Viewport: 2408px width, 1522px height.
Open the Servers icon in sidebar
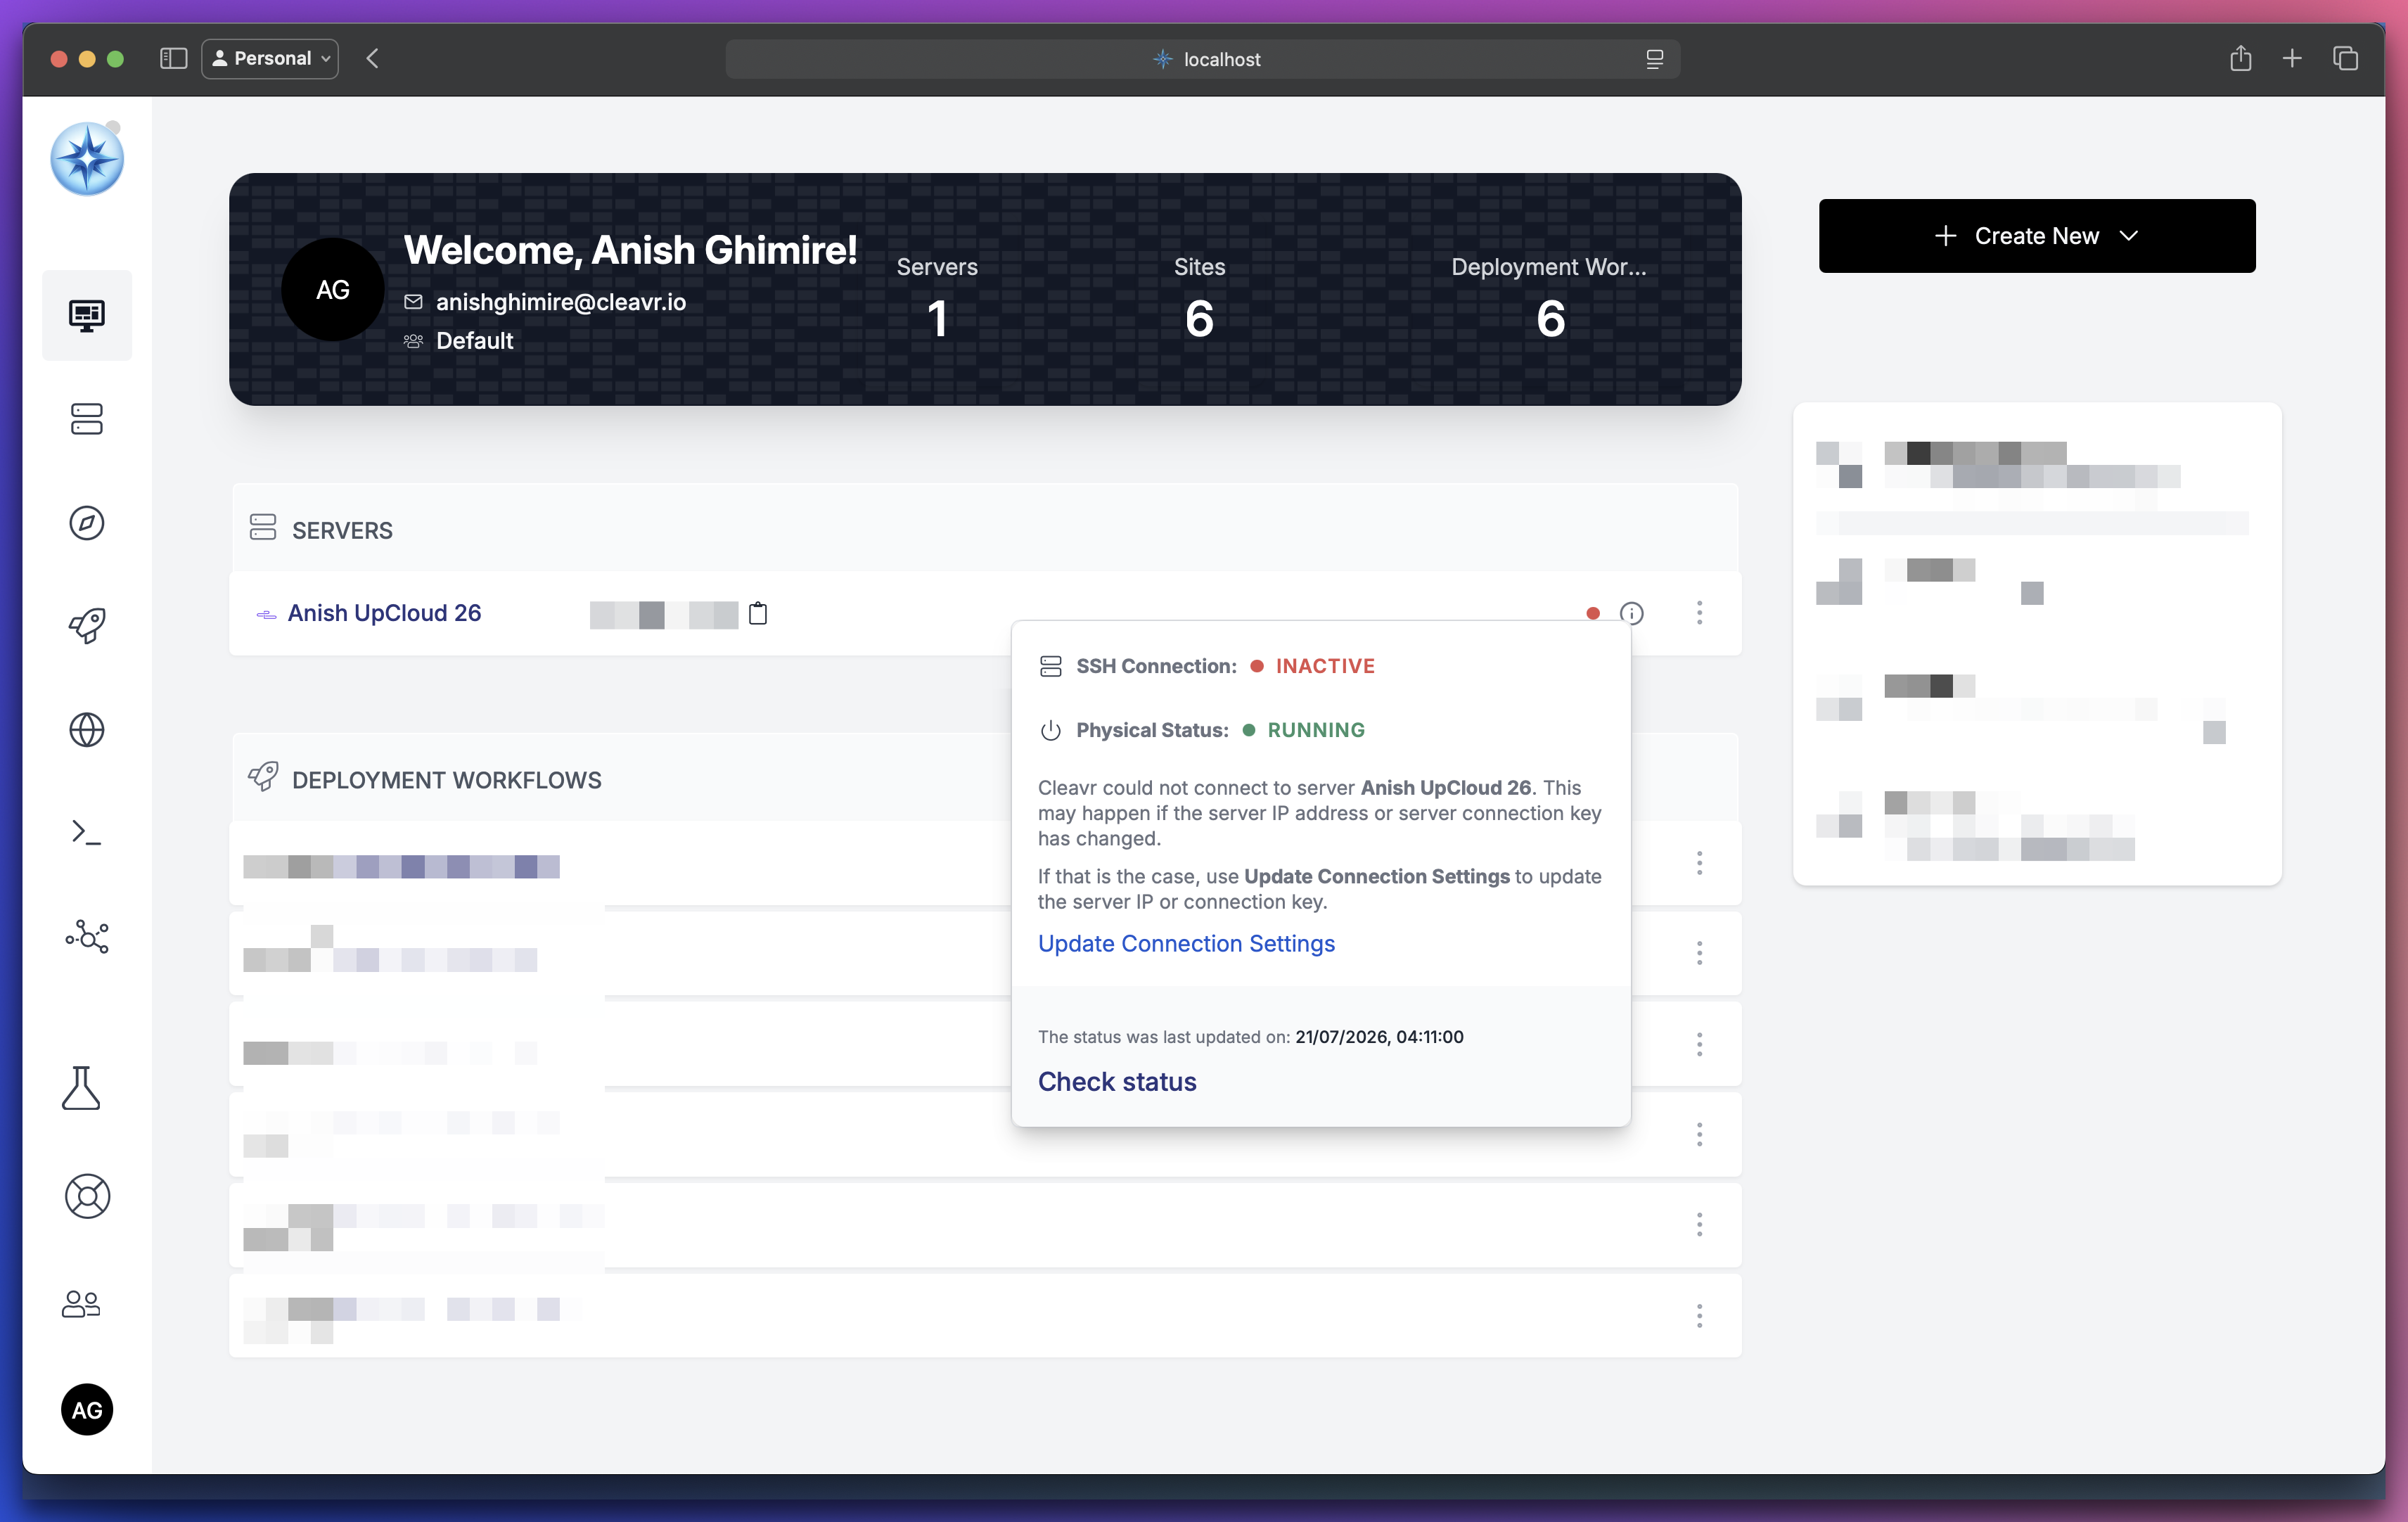[87, 419]
